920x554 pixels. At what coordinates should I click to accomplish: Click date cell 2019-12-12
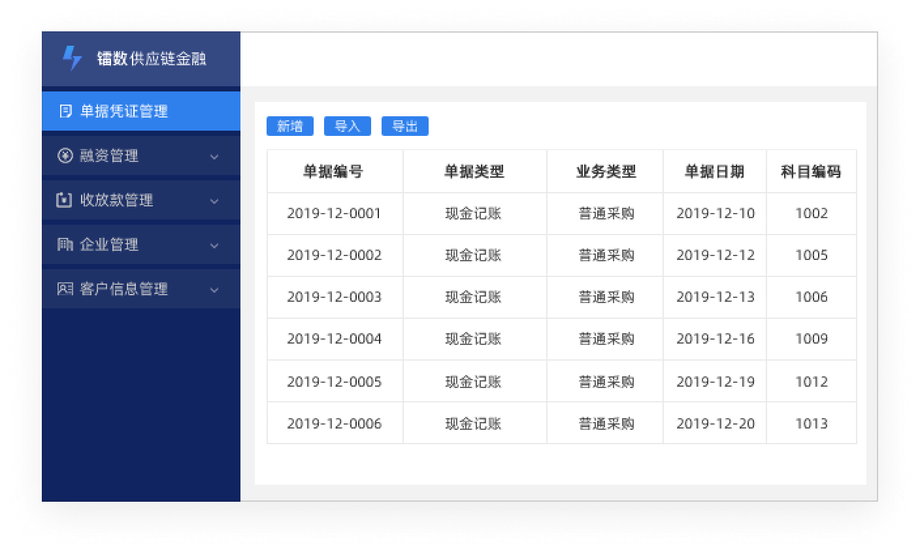(x=715, y=255)
